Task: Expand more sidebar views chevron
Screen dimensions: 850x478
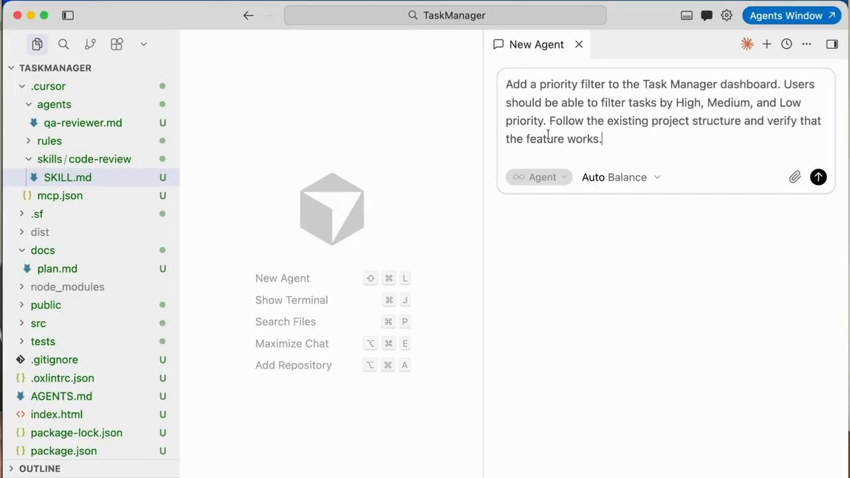Action: coord(143,44)
